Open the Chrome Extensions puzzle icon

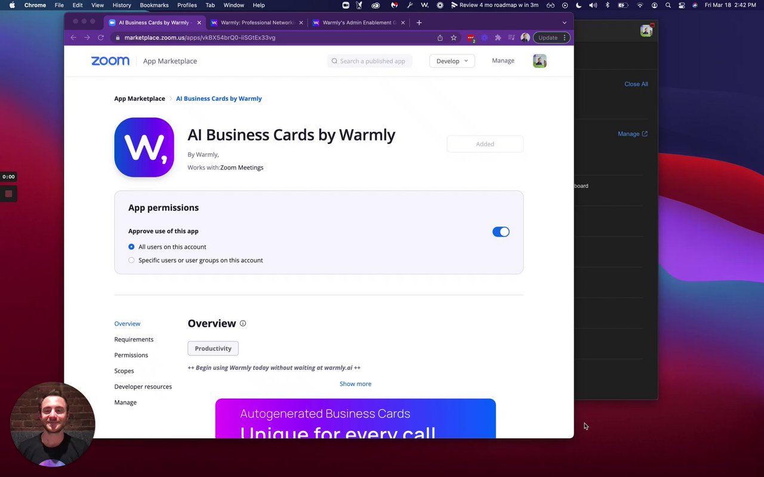(x=498, y=38)
